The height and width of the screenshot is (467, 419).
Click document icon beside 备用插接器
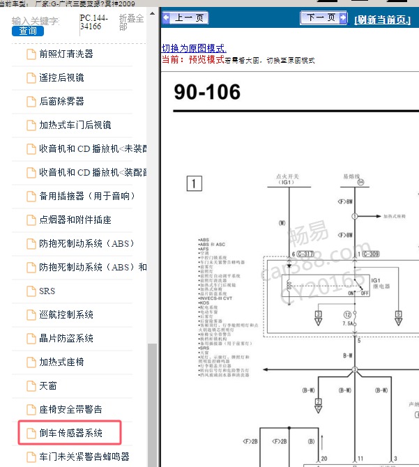coord(31,197)
